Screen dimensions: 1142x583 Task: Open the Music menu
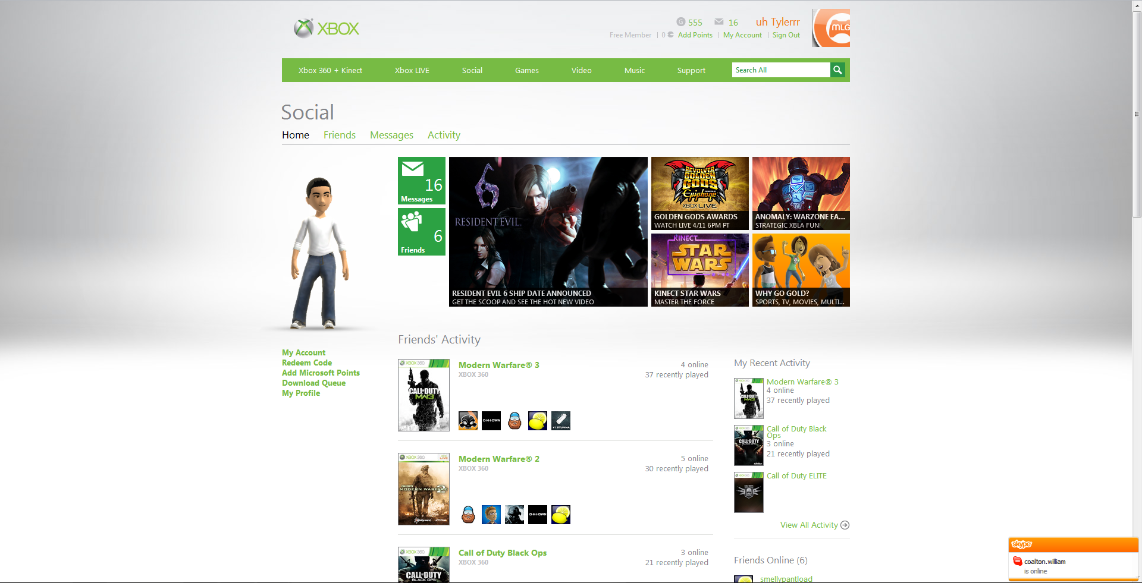click(635, 70)
